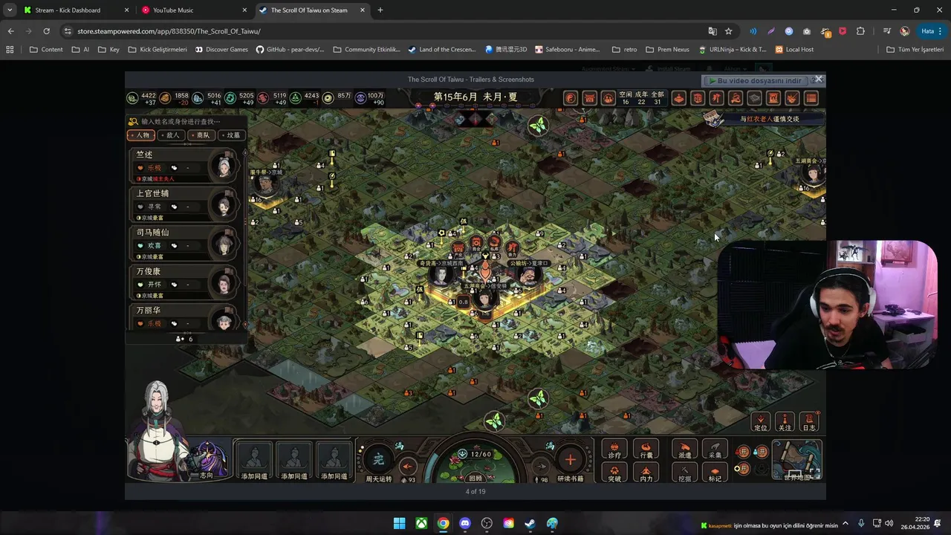The height and width of the screenshot is (535, 951).
Task: Focus the address bar with steampowered URL
Action: (x=386, y=31)
